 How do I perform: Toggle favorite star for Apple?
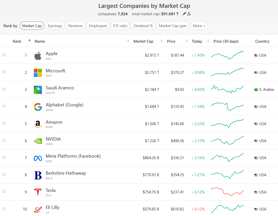click(4, 55)
